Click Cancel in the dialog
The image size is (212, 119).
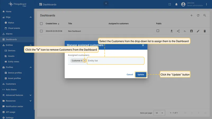(x=130, y=74)
